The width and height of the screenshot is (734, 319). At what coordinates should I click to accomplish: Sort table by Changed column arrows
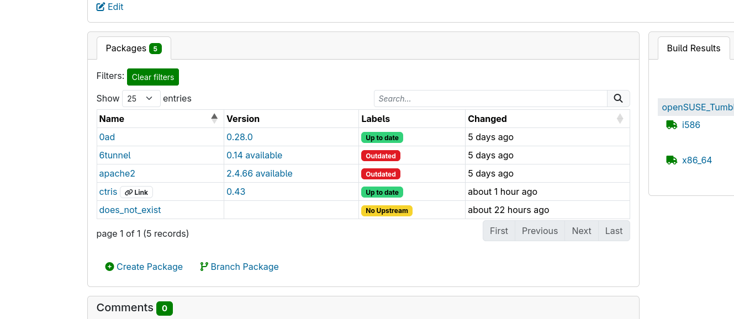pos(620,119)
